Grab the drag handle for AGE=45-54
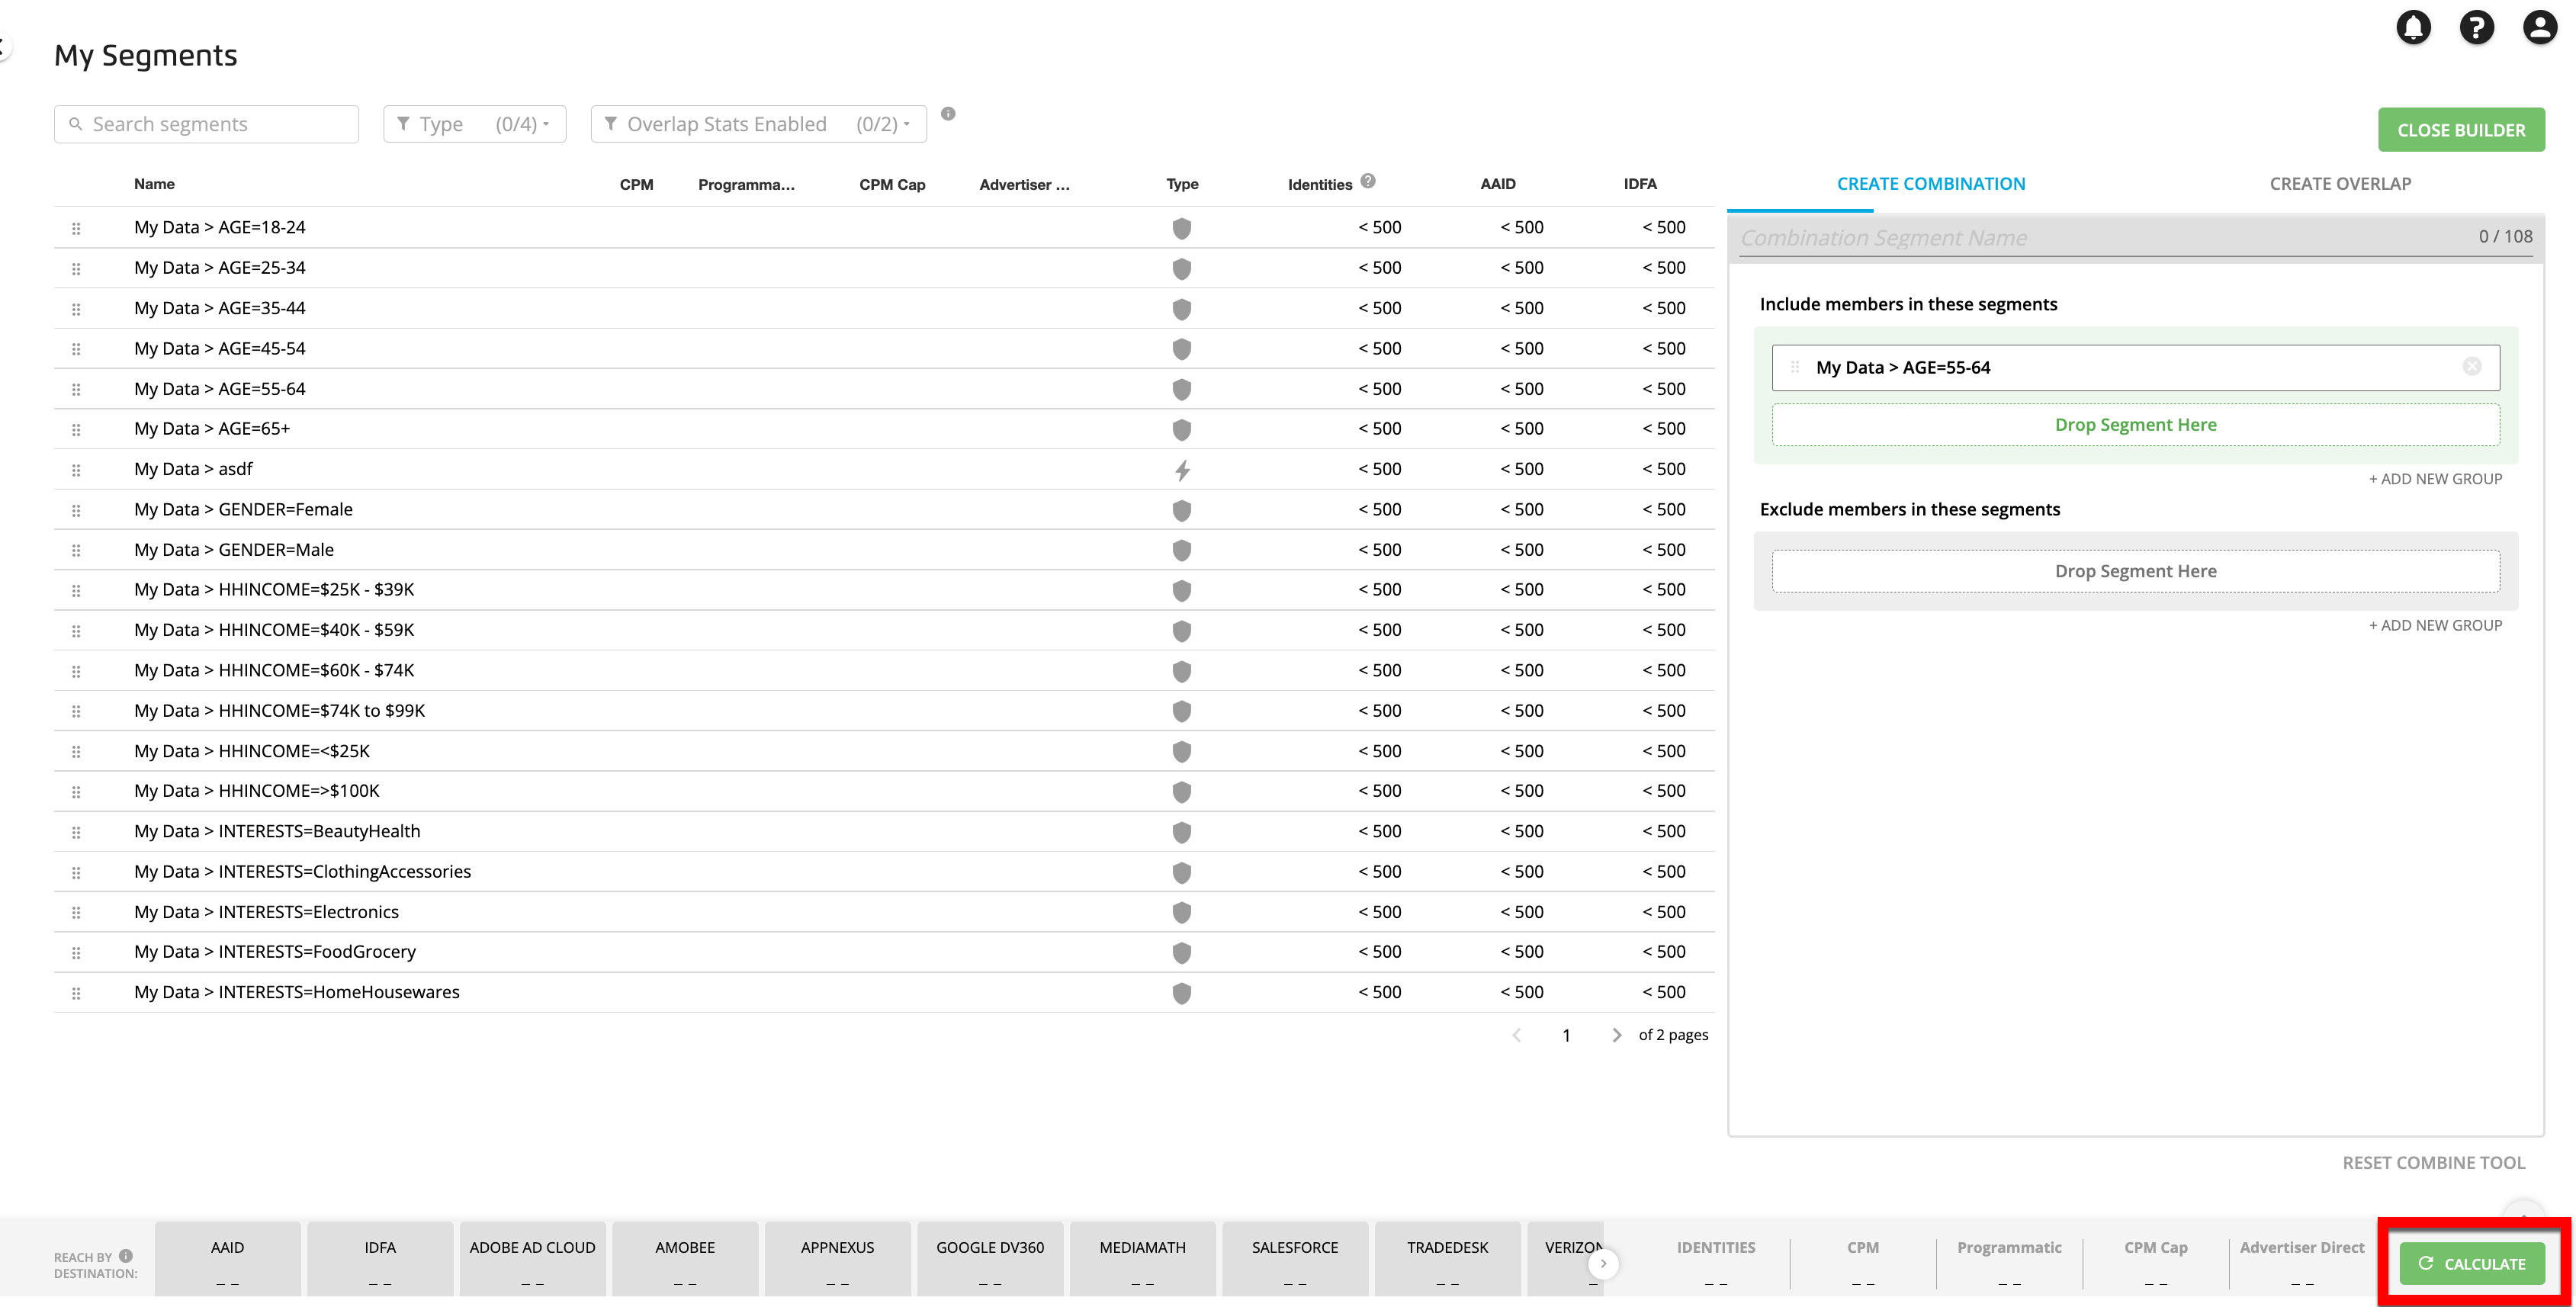Image resolution: width=2576 pixels, height=1307 pixels. (x=76, y=349)
